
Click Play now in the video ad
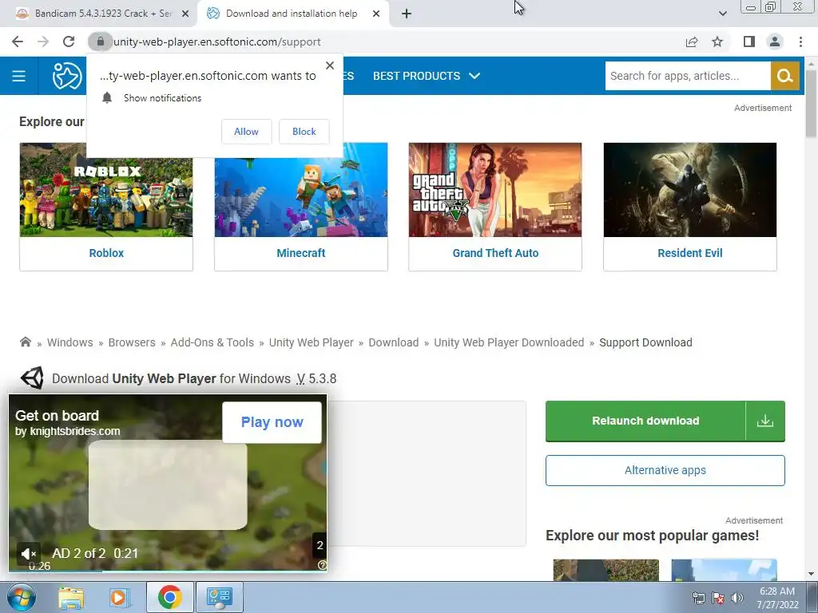(x=272, y=422)
